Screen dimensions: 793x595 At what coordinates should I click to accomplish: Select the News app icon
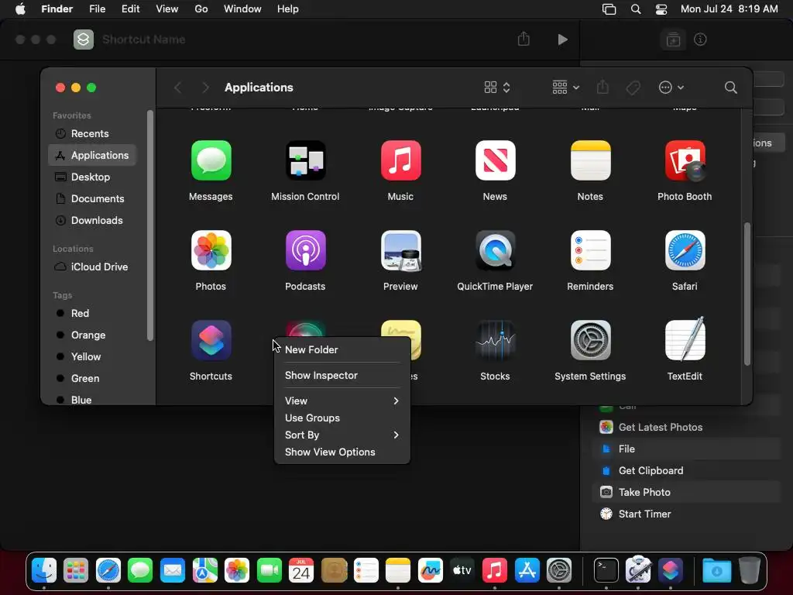(495, 160)
